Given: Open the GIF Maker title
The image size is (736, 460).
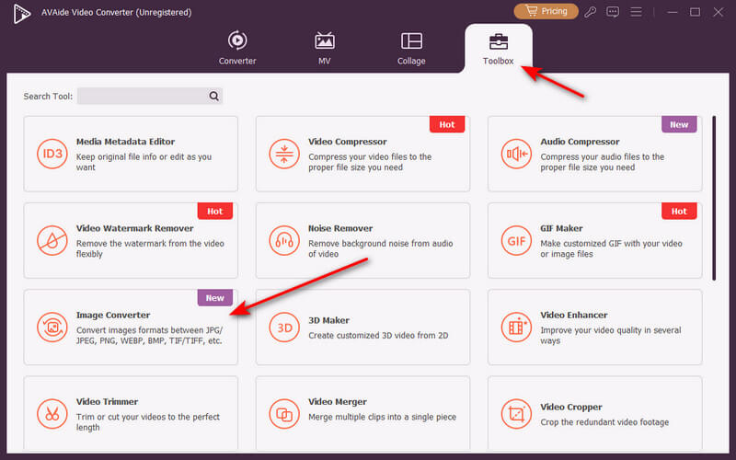Looking at the screenshot, I should point(561,228).
